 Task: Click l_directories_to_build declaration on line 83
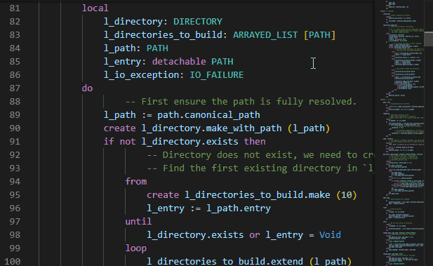164,35
